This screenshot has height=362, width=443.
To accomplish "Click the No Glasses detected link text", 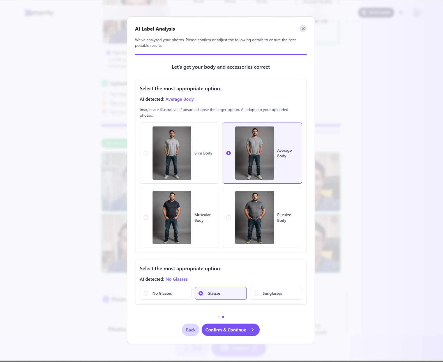I will tap(177, 279).
